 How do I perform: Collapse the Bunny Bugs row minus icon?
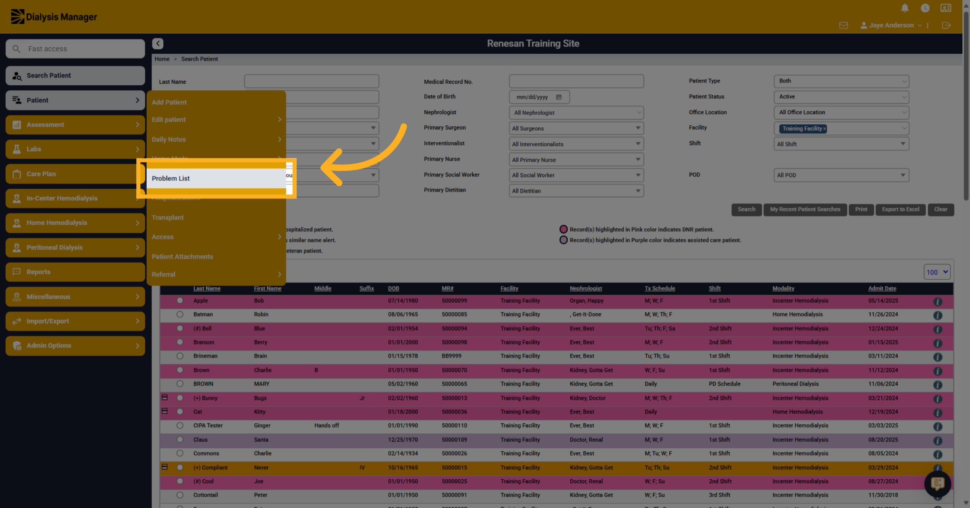[x=164, y=398]
